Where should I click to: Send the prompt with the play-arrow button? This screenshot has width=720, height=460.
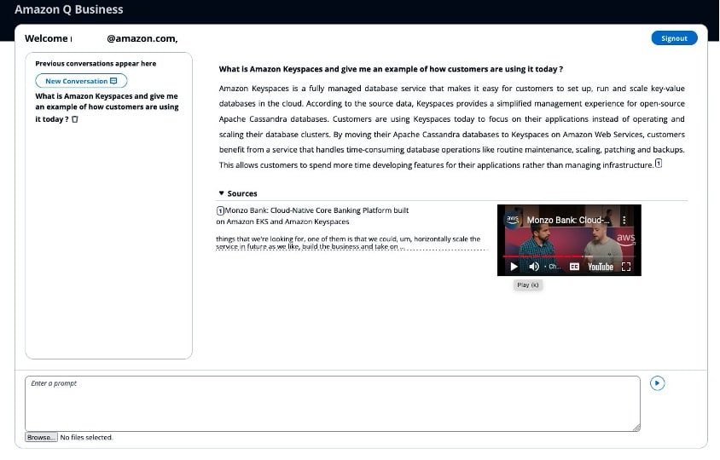pos(657,383)
